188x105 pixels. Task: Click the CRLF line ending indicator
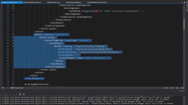click(182, 88)
